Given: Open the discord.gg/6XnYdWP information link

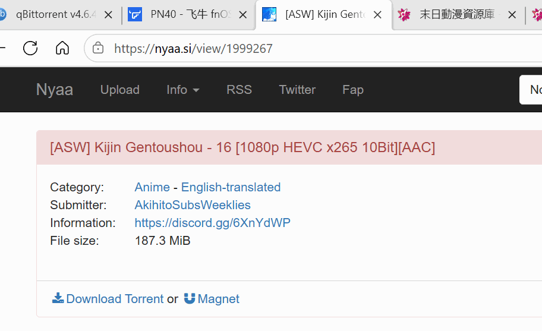Looking at the screenshot, I should point(212,223).
